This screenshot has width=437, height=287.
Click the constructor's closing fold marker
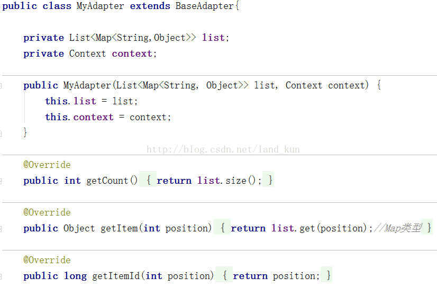click(x=1, y=133)
